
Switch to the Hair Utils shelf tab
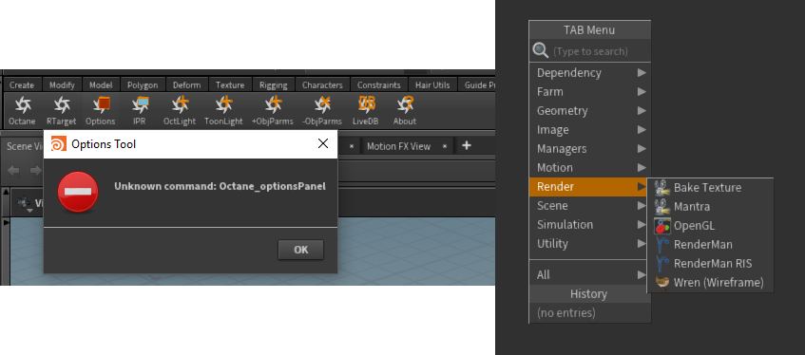[x=432, y=85]
